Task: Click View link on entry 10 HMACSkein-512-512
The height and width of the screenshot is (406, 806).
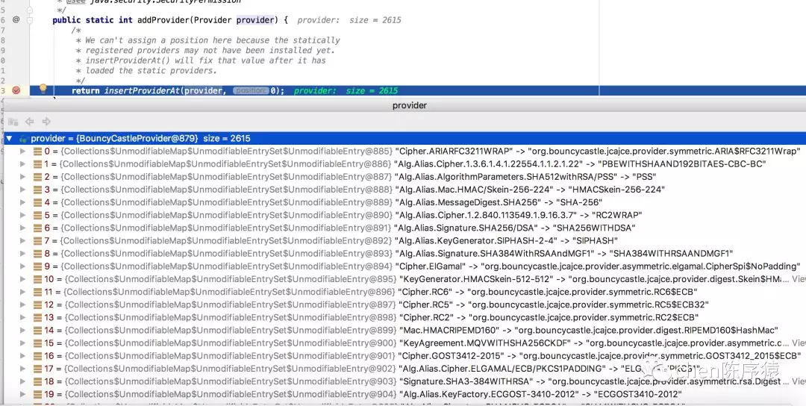Action: pos(799,279)
